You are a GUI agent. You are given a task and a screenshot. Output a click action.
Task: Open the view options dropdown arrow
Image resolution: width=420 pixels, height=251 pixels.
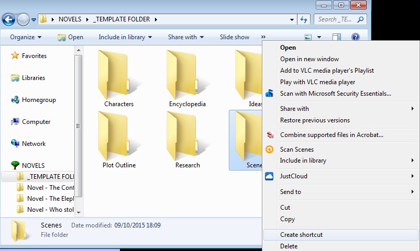(319, 37)
